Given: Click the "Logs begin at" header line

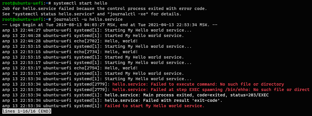Looking at the screenshot, I should [x=110, y=25].
